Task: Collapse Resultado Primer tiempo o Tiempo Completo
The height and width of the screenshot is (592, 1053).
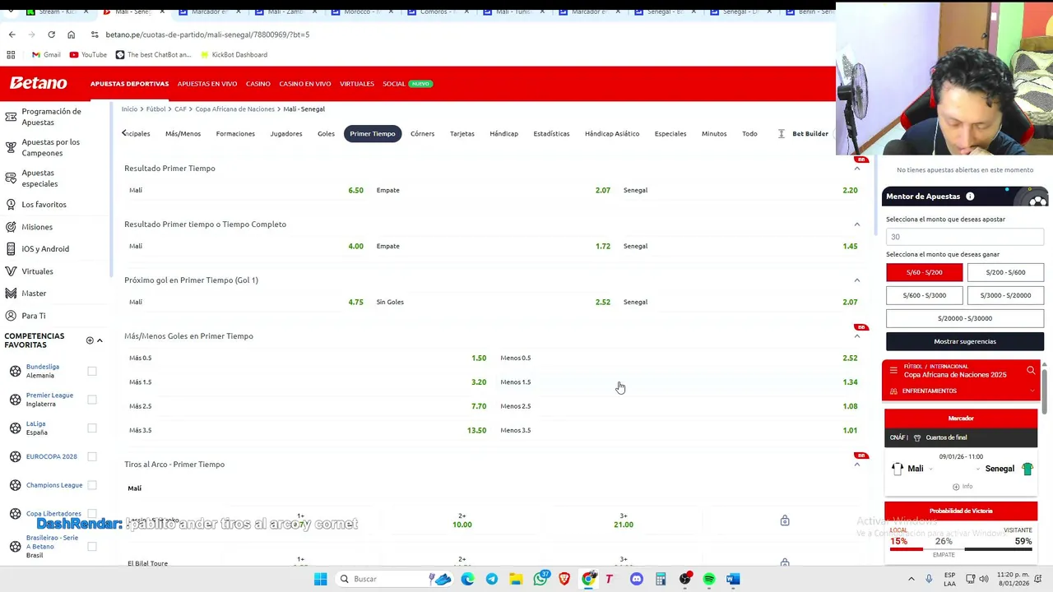Action: click(856, 224)
